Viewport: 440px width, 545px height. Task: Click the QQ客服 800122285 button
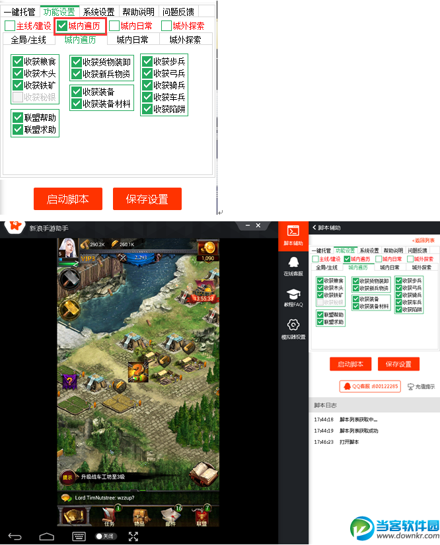370,386
